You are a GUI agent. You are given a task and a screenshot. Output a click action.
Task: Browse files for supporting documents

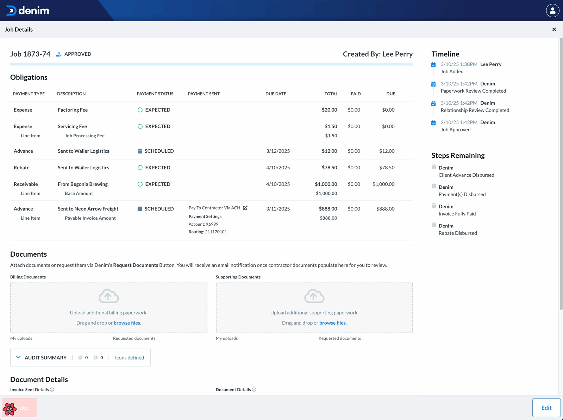332,323
